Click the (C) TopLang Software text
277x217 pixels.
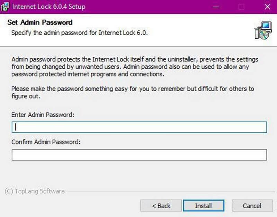(x=35, y=191)
